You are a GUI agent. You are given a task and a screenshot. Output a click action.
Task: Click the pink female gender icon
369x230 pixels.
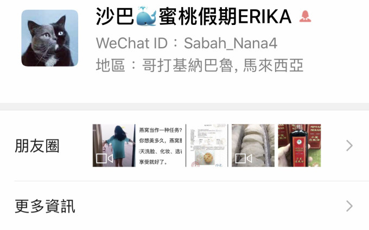click(305, 16)
